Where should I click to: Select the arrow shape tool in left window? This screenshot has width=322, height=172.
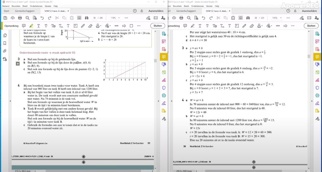pos(124,26)
